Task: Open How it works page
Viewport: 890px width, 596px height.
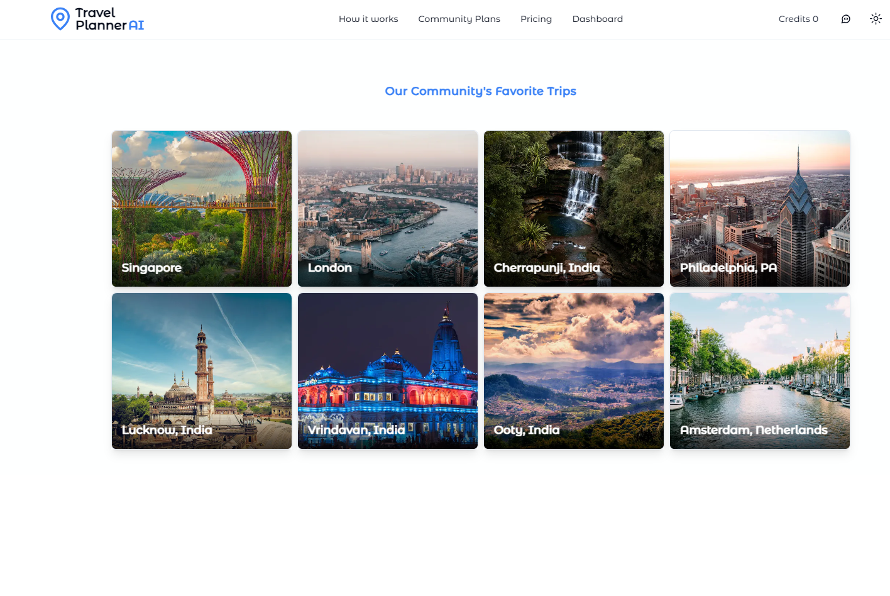Action: [368, 19]
